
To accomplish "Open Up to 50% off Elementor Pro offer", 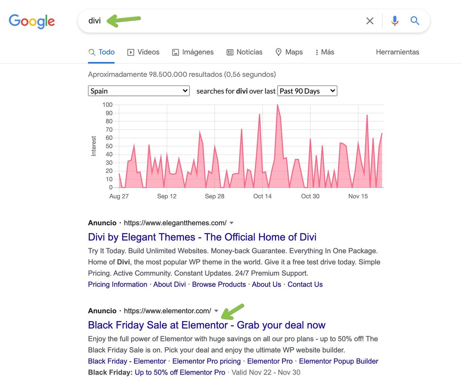I will [180, 372].
